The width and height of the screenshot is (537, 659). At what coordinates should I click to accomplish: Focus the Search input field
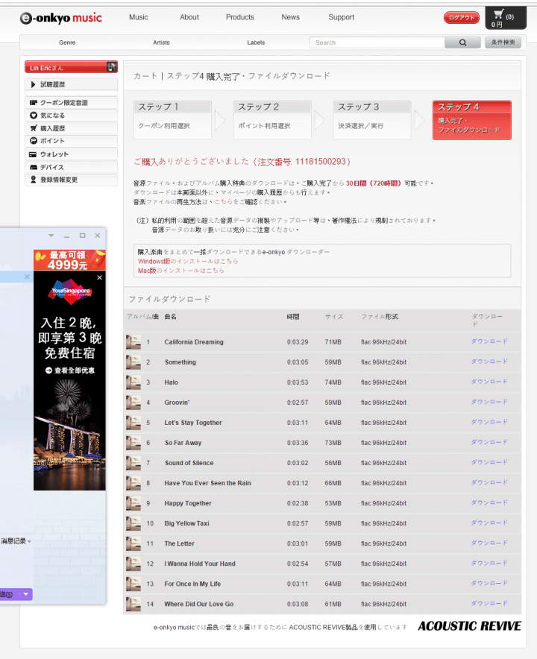[x=377, y=42]
